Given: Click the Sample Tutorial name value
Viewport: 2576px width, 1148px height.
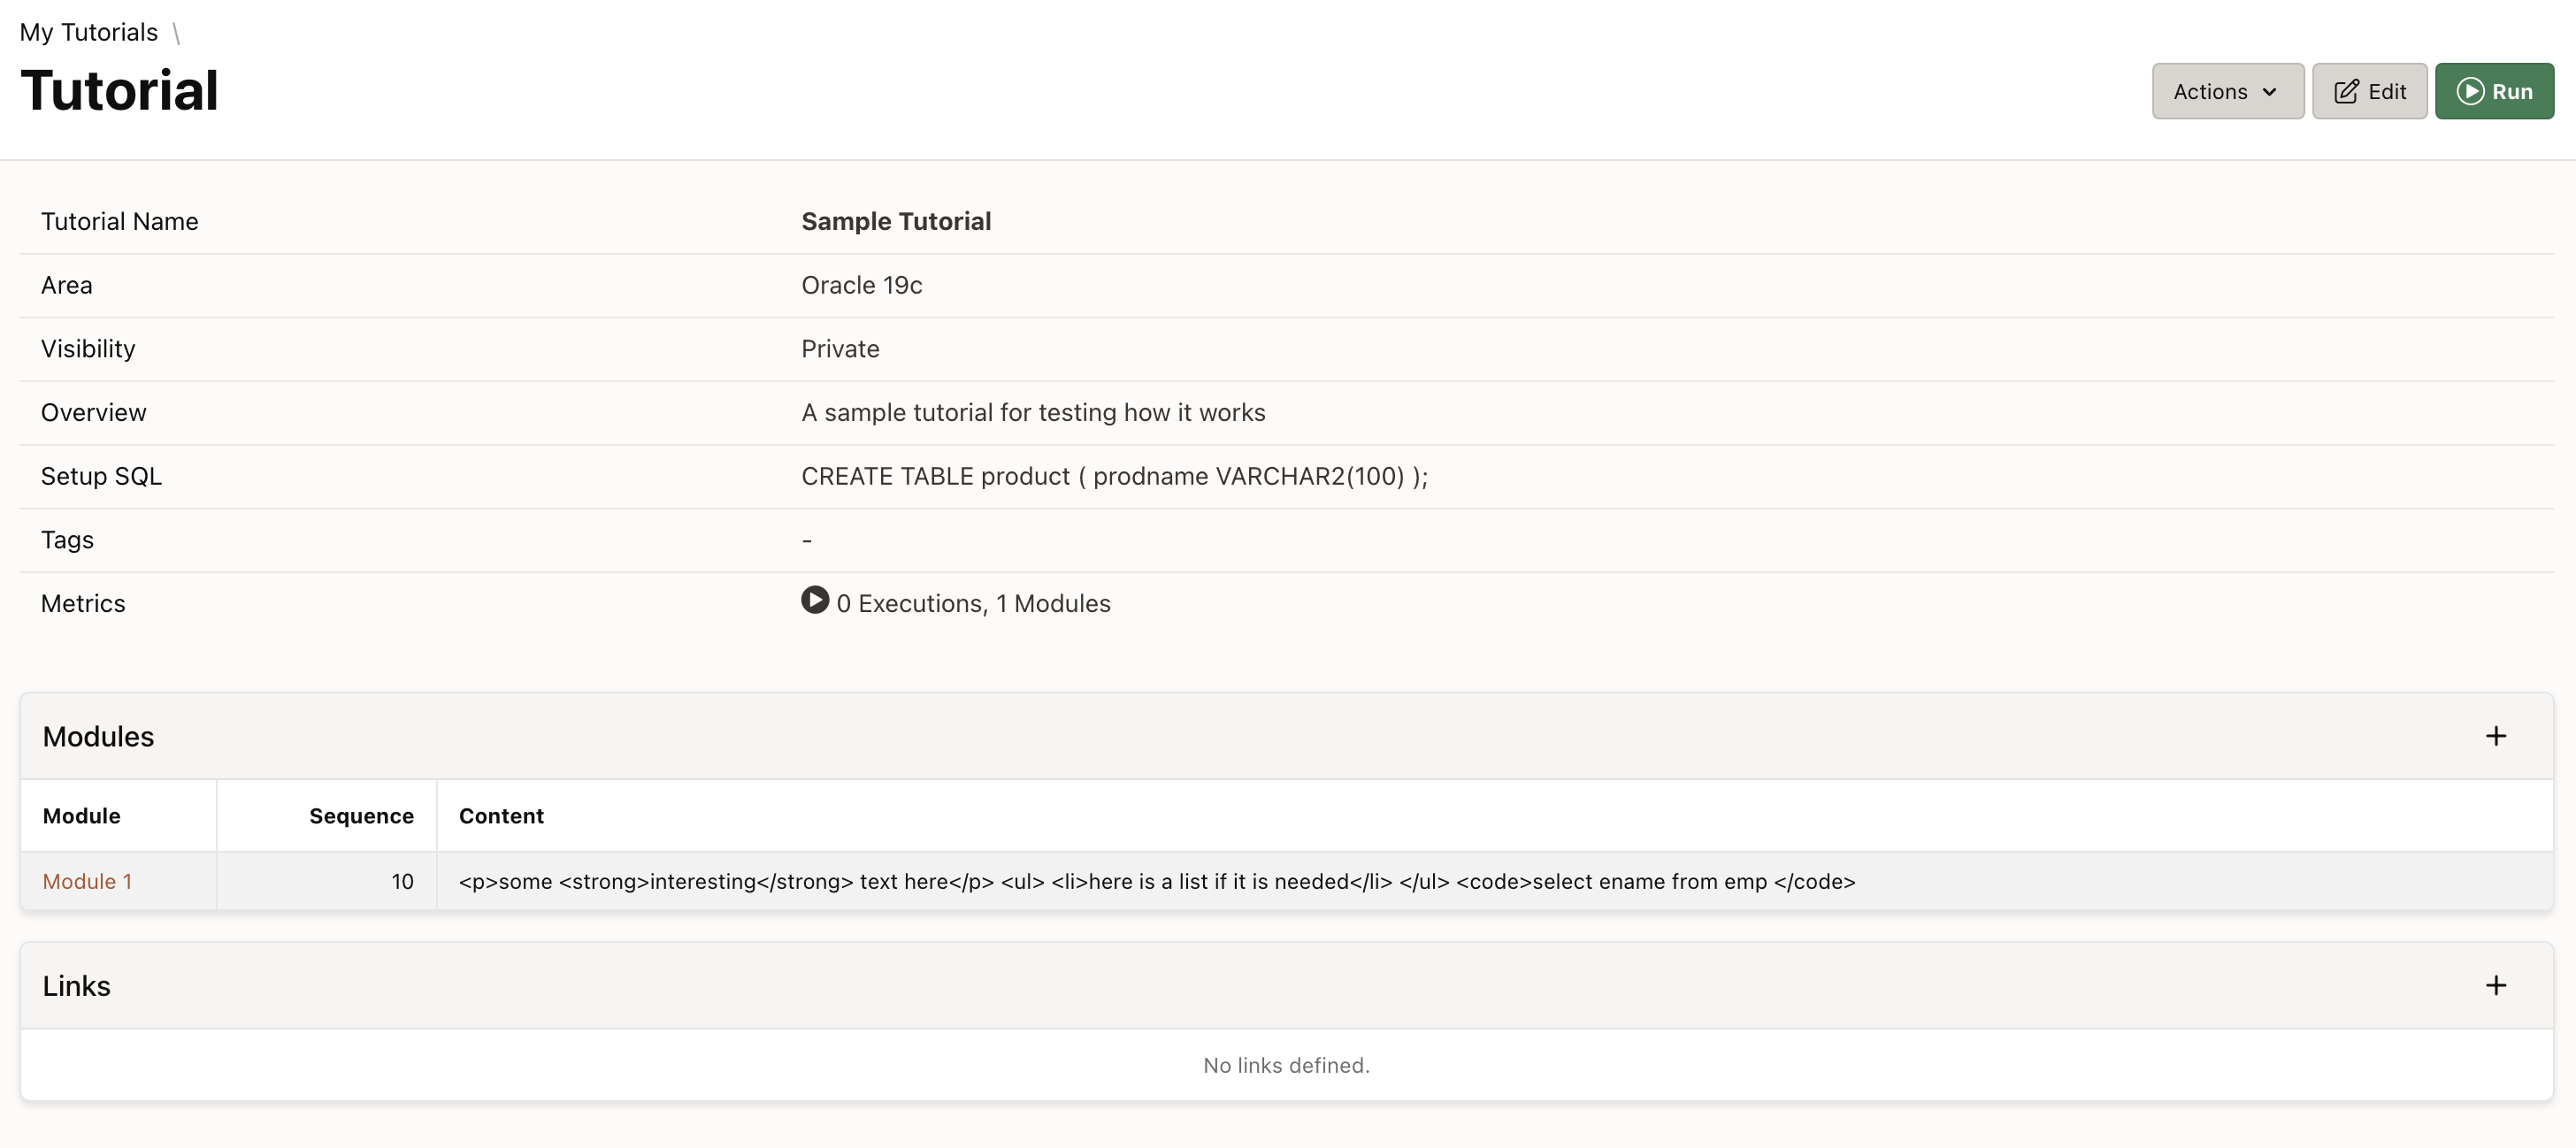Looking at the screenshot, I should 895,221.
